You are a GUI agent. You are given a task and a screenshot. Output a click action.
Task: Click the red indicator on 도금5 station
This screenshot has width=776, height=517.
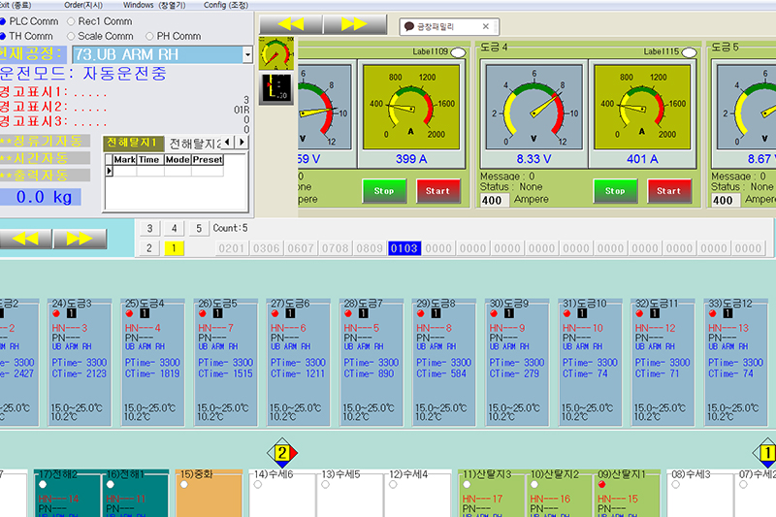click(203, 313)
